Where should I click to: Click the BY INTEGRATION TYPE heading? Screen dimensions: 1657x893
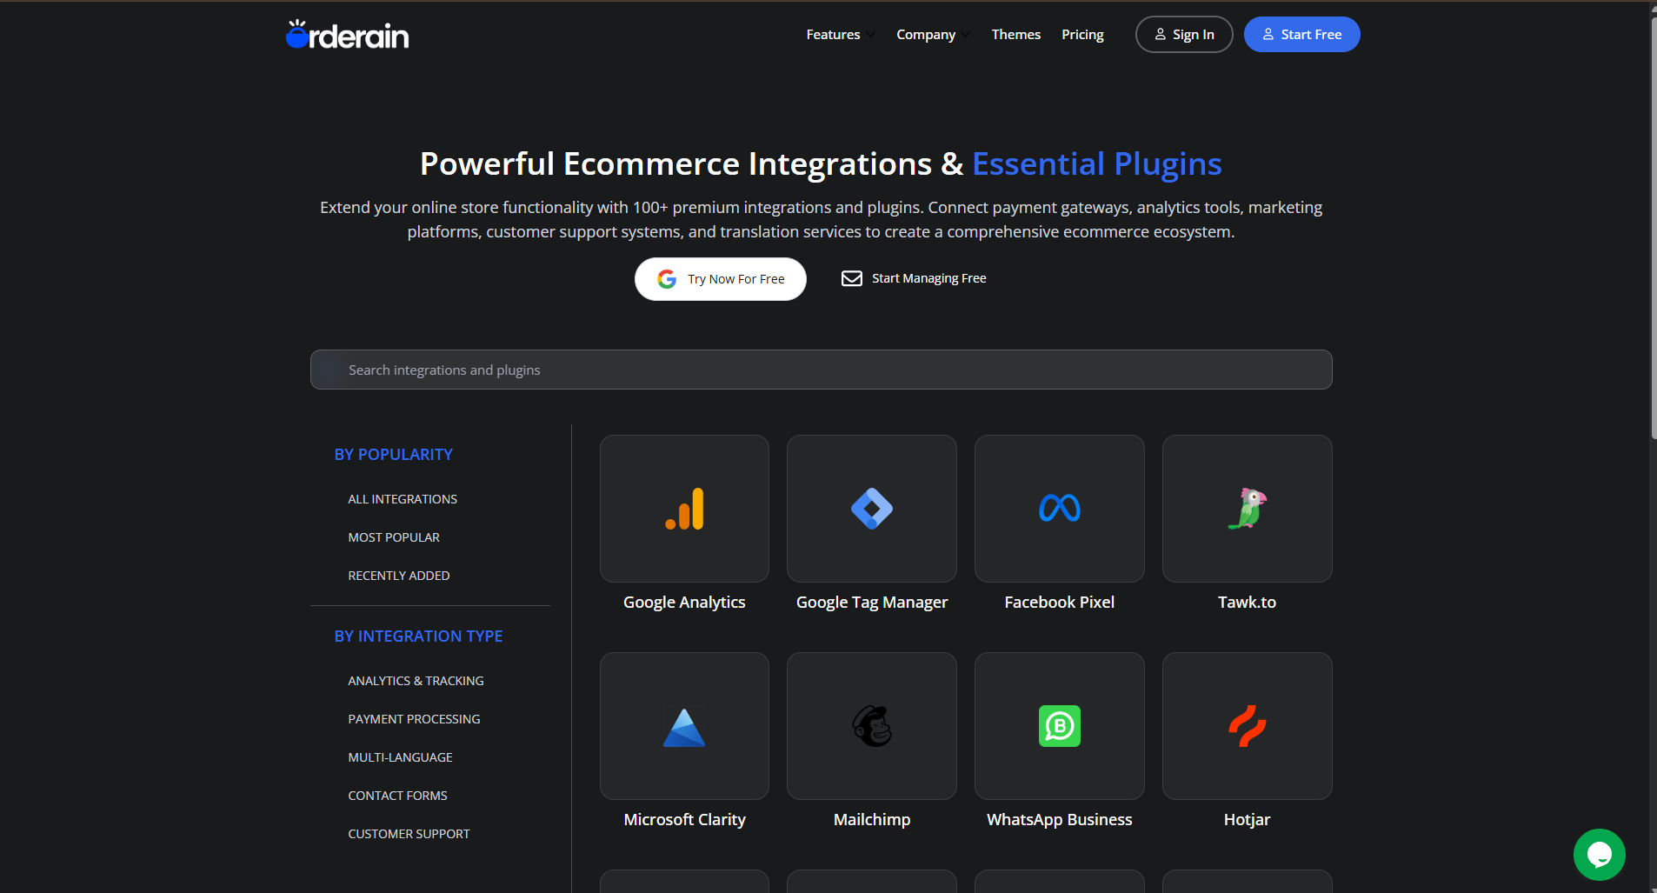(x=418, y=636)
